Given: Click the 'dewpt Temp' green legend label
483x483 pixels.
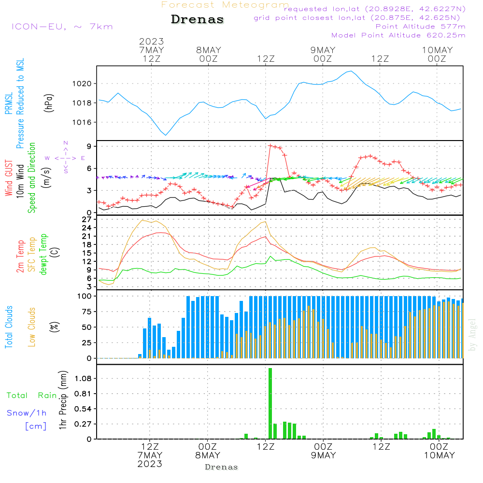Looking at the screenshot, I should tap(43, 254).
